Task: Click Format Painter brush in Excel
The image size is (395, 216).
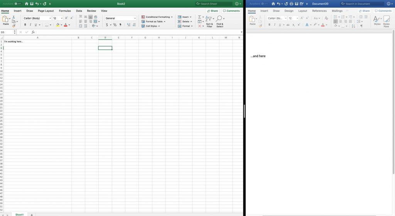Action: 14,26
